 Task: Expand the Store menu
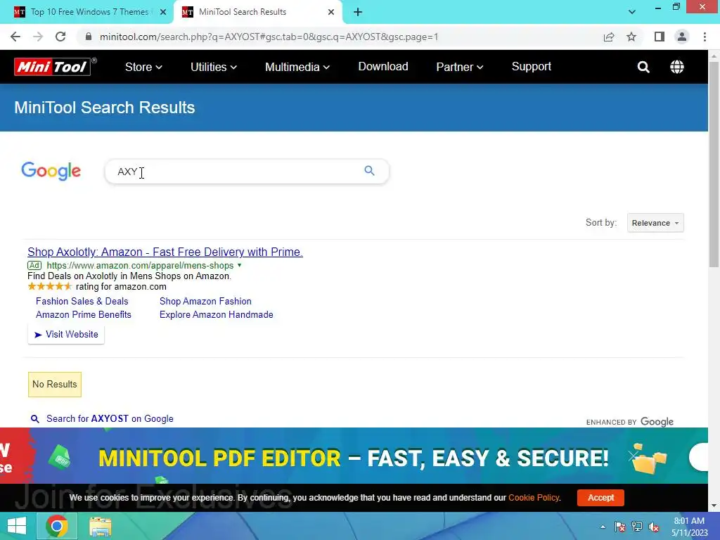(x=143, y=67)
